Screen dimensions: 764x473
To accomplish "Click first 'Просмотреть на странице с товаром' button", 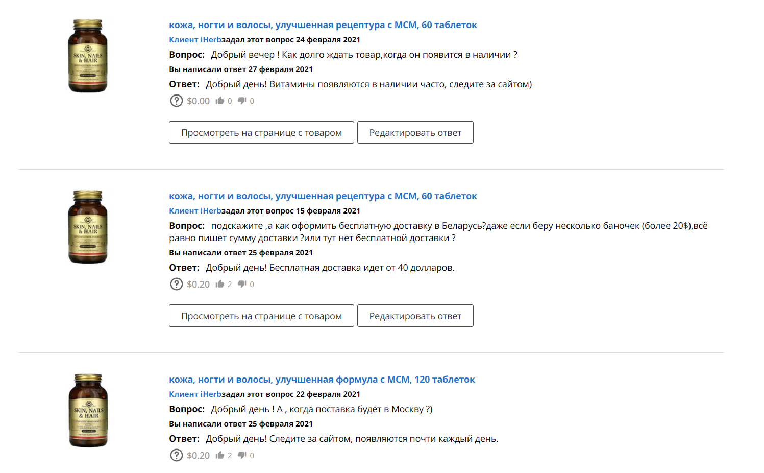I will tap(261, 132).
